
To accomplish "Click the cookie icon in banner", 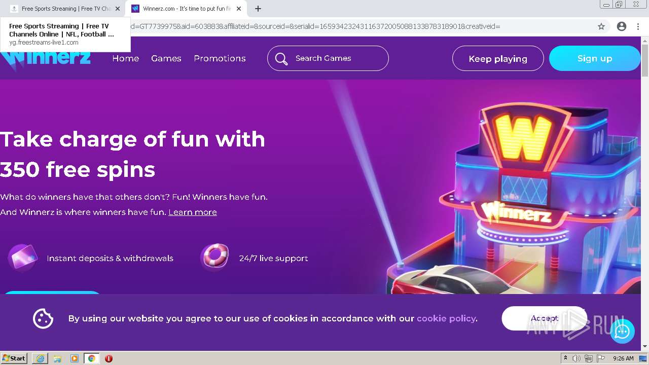I will [x=43, y=318].
